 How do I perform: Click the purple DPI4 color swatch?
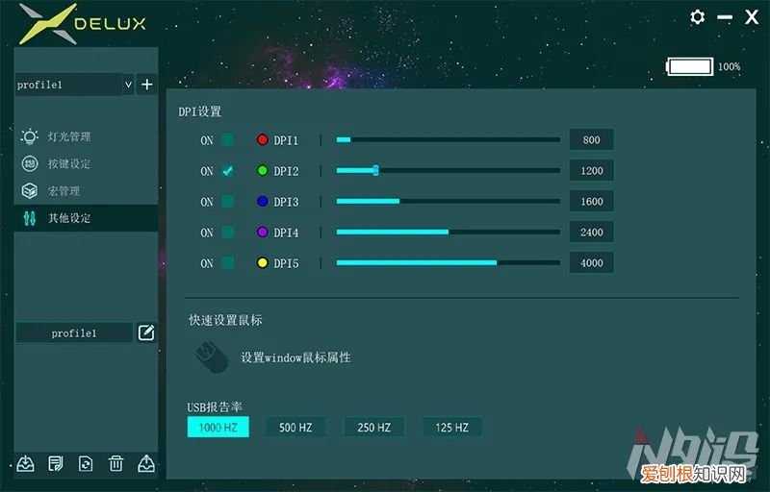point(262,232)
